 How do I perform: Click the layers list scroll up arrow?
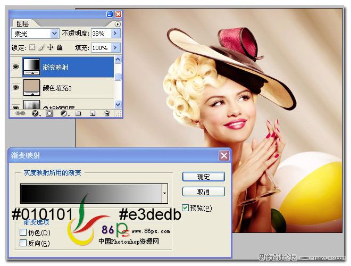(118, 59)
